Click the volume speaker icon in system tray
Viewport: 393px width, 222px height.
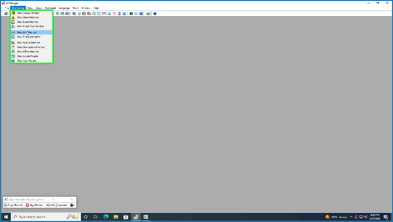coord(366,217)
